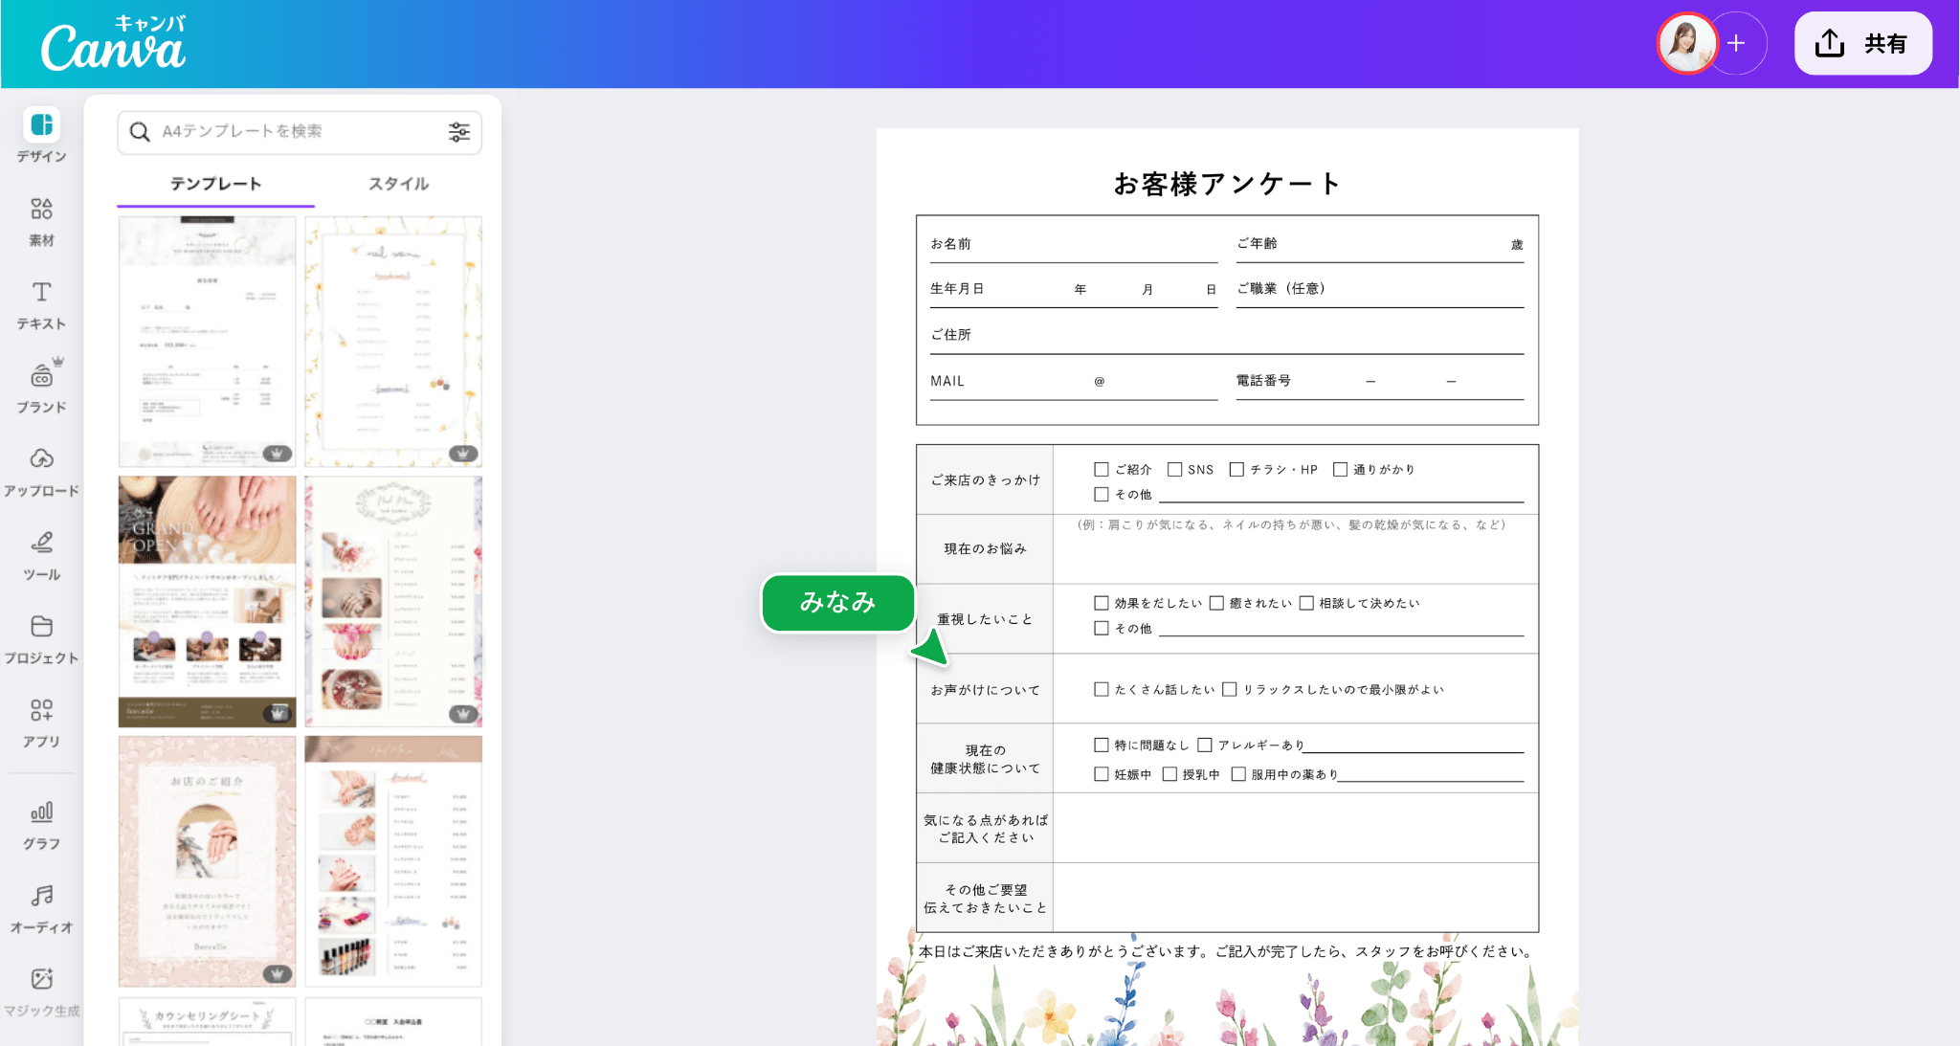1960x1046 pixels.
Task: Check the SNS checkbox on the survey
Action: tap(1176, 469)
